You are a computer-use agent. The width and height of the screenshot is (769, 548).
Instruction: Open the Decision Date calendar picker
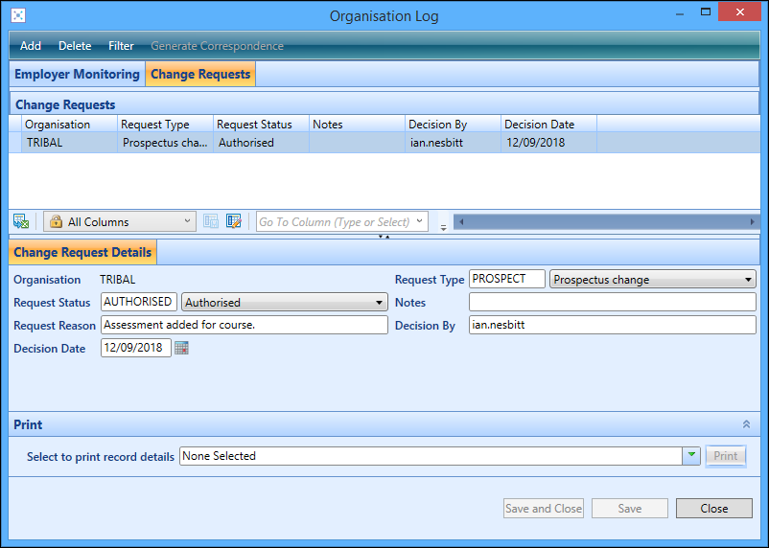181,349
